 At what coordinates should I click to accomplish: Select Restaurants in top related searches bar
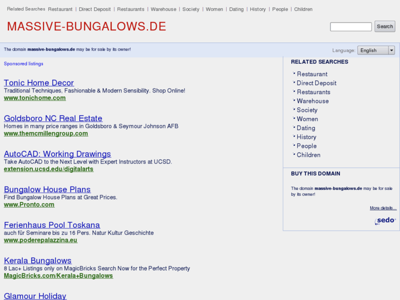tap(130, 9)
